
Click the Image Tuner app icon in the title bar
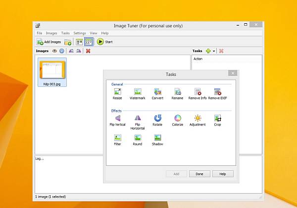(38, 25)
